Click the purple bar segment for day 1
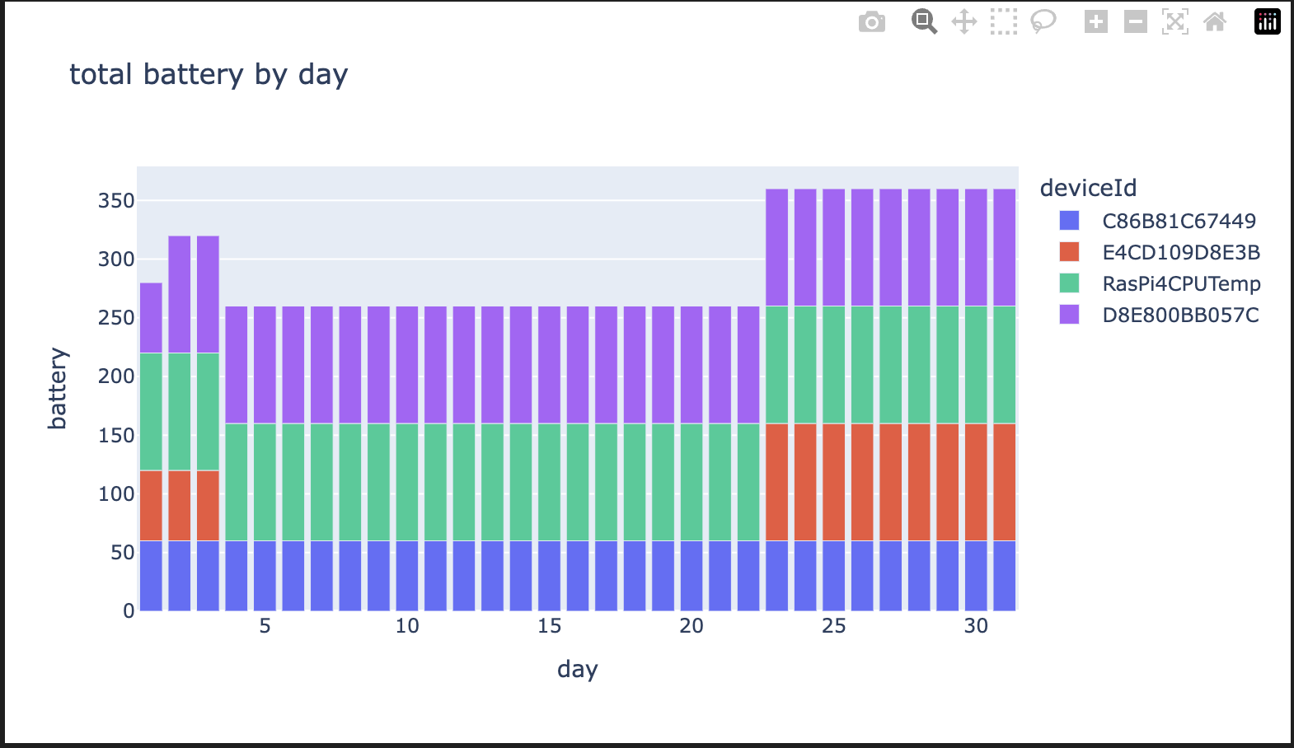Image resolution: width=1294 pixels, height=748 pixels. pos(151,318)
